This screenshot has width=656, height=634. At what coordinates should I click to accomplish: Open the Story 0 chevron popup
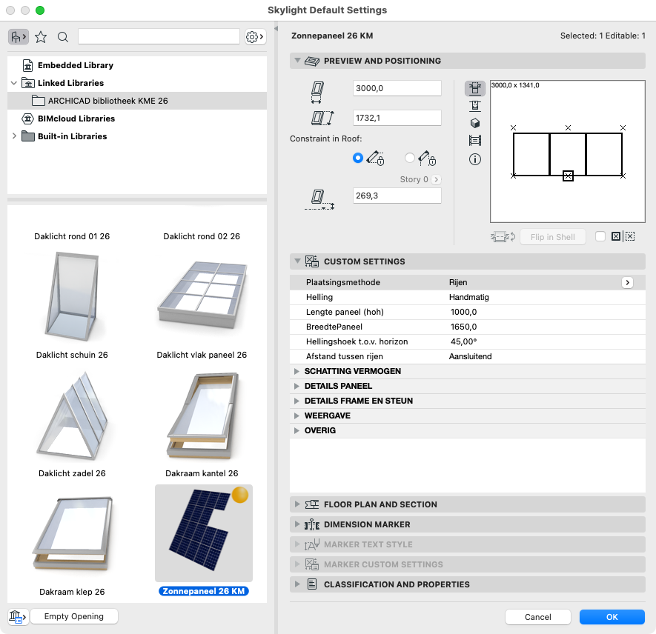(x=436, y=179)
